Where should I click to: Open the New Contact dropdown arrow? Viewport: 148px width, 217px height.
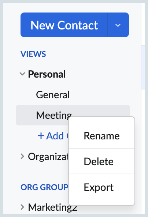coord(118,25)
